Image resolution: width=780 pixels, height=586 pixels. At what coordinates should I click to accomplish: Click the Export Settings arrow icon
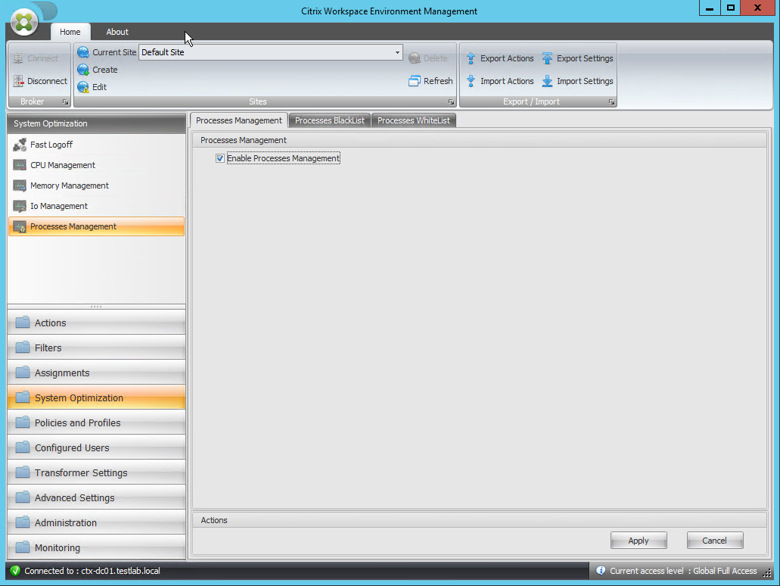point(547,59)
